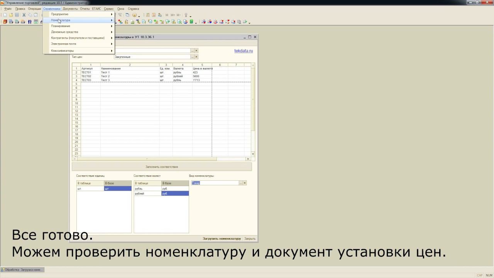Click the round info icon in toolbar
The height and width of the screenshot is (278, 494).
pyautogui.click(x=134, y=15)
